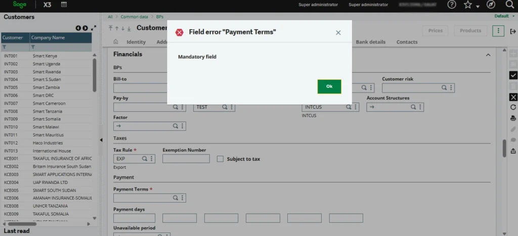Open the Customer risk lookup magnifier

[x=444, y=88]
